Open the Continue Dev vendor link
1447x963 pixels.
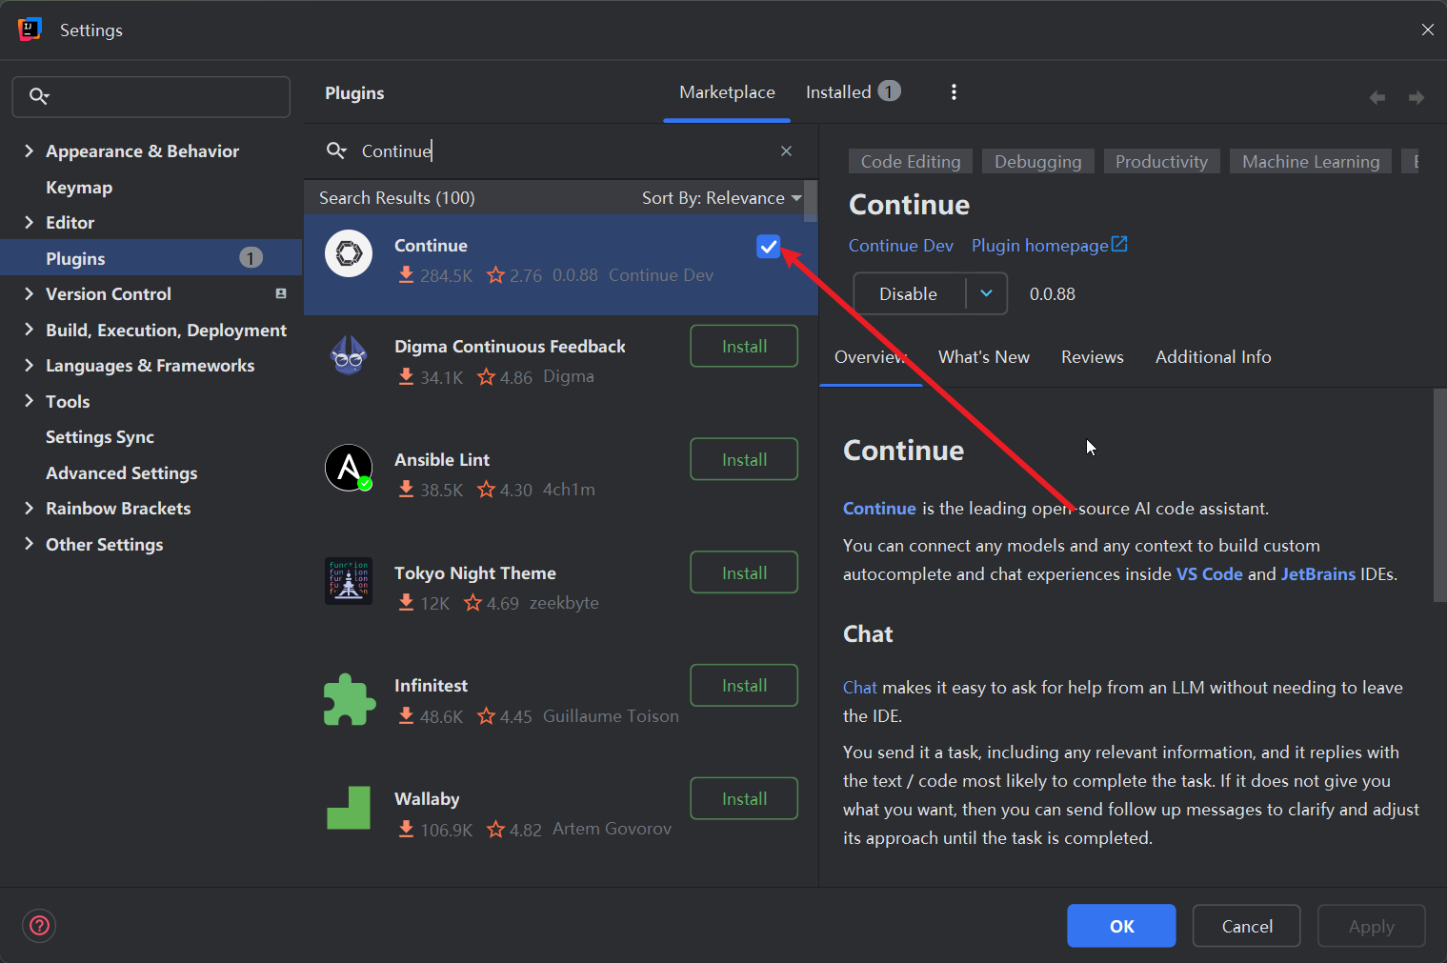(x=900, y=245)
